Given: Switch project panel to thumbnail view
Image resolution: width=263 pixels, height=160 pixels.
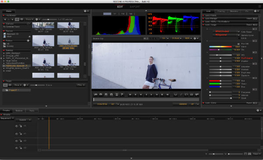Looking at the screenshot, I should [x=5, y=85].
